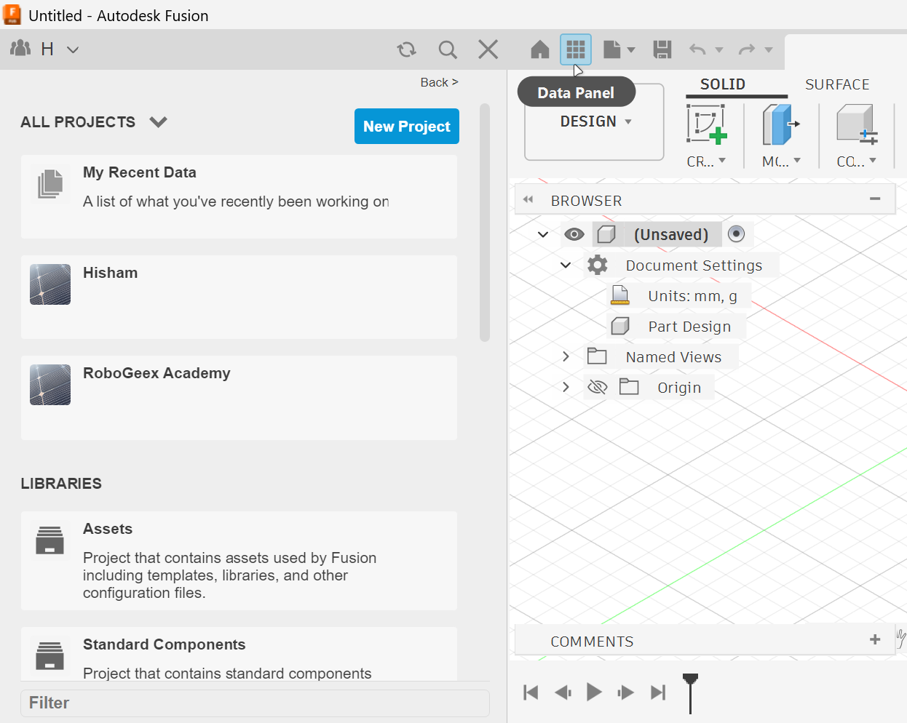Screen dimensions: 907x723
Task: Click the timeline history marker
Action: [690, 693]
